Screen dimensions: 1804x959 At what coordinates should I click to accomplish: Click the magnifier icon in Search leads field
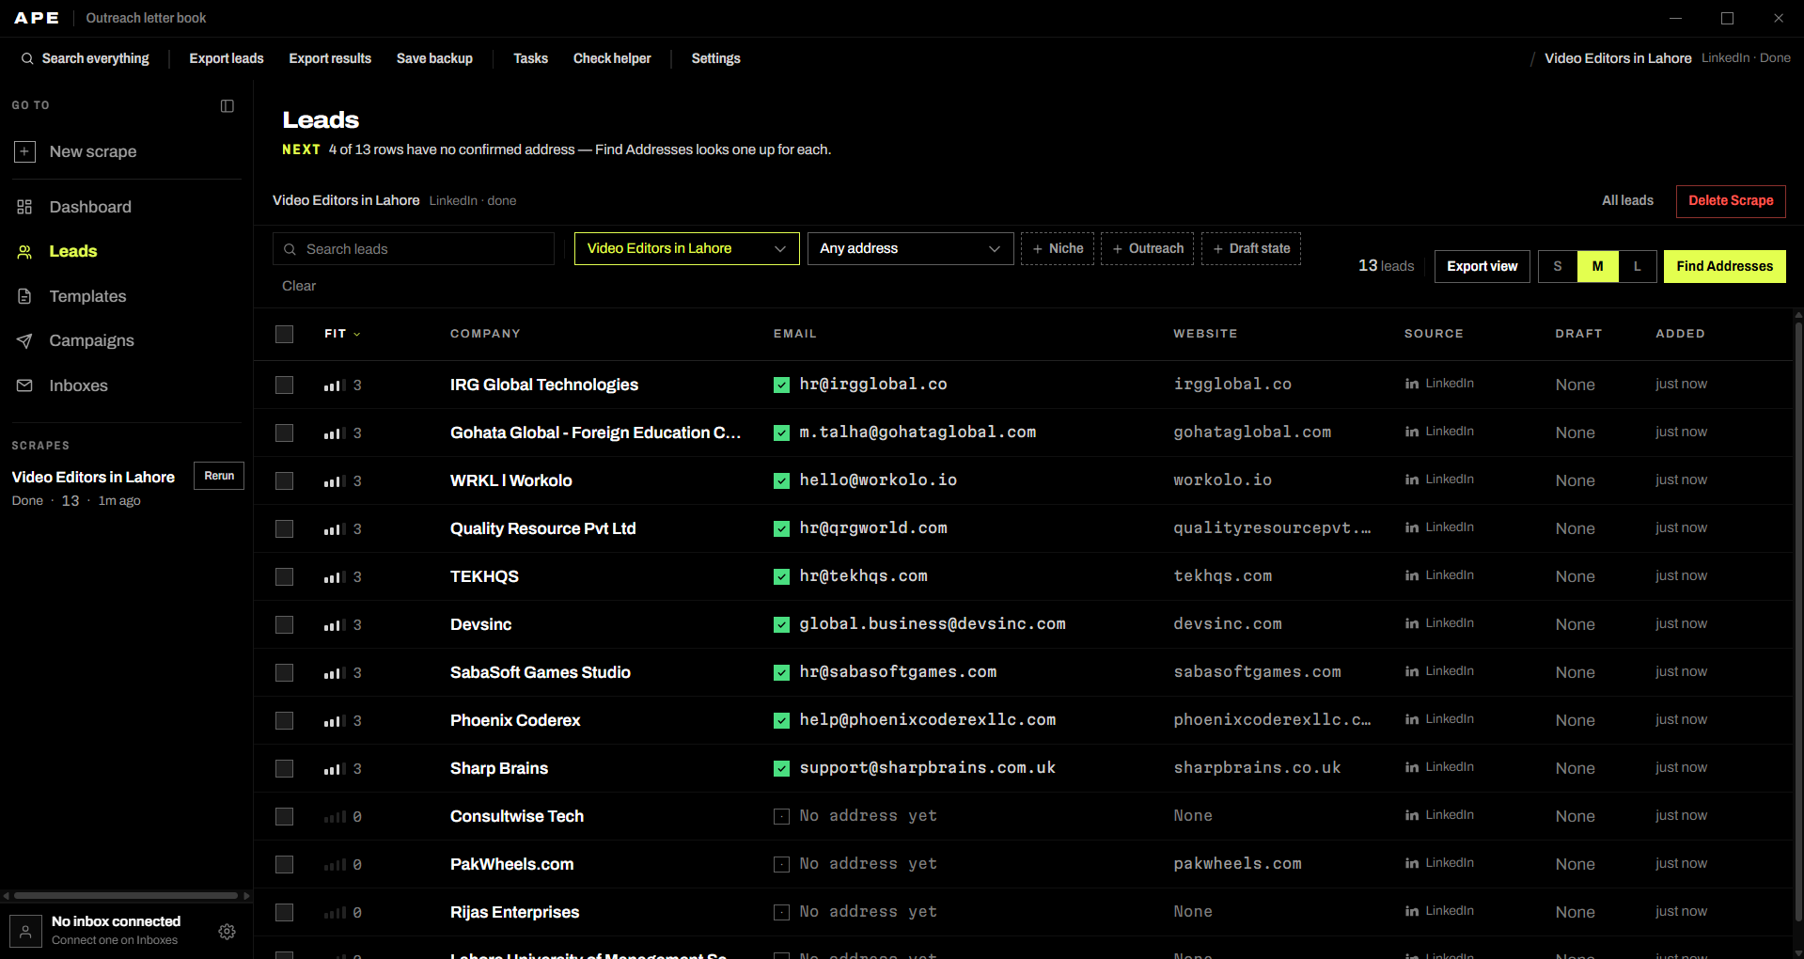click(x=290, y=249)
